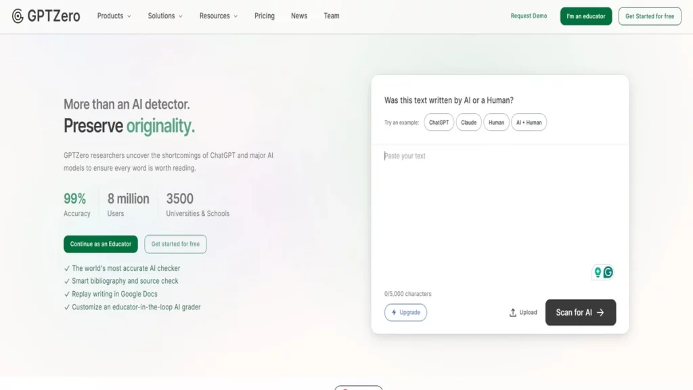Open the Grammarly G widget icon

coord(608,272)
